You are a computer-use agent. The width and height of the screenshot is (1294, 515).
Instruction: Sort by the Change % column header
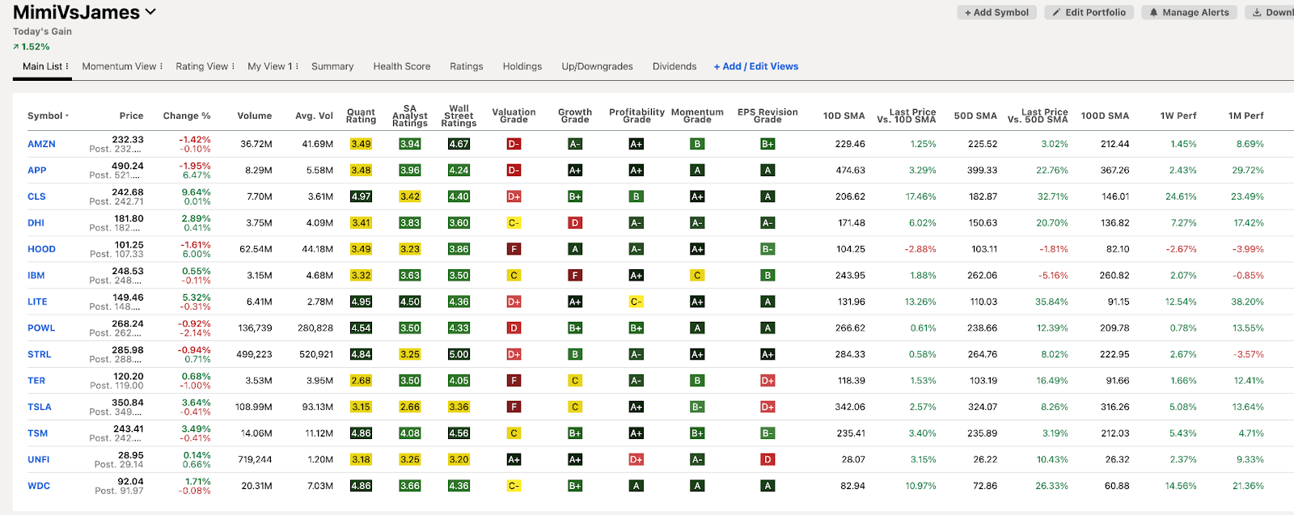click(187, 116)
